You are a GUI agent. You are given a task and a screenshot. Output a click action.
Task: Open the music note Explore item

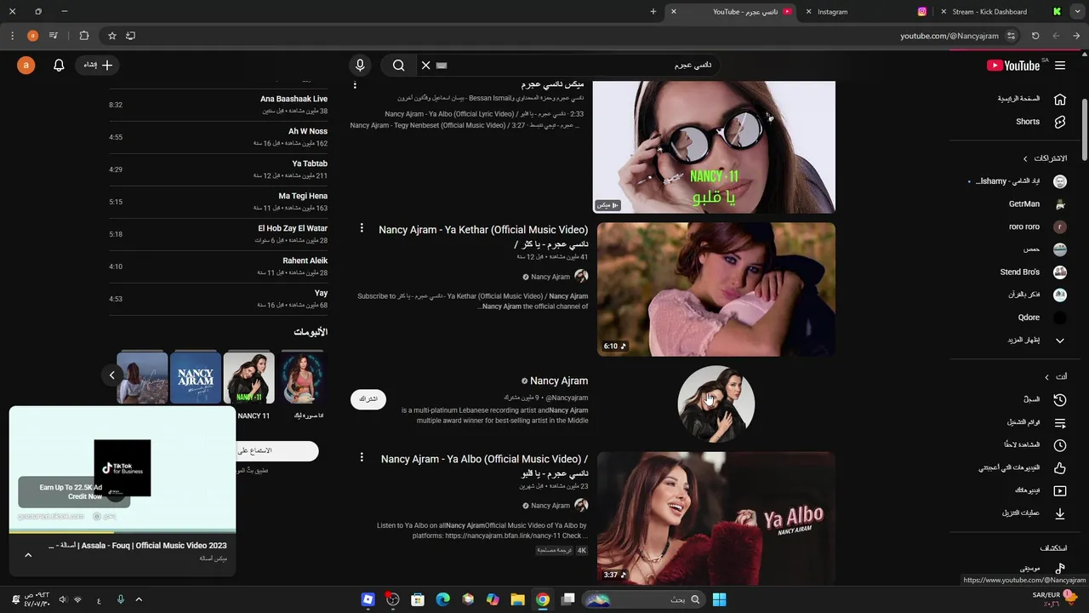(1060, 568)
